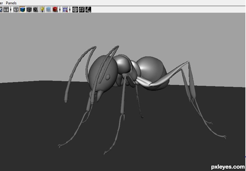246x171 pixels.
Task: Toggle Wireframe on Shaded dark cube
Action: click(29, 10)
